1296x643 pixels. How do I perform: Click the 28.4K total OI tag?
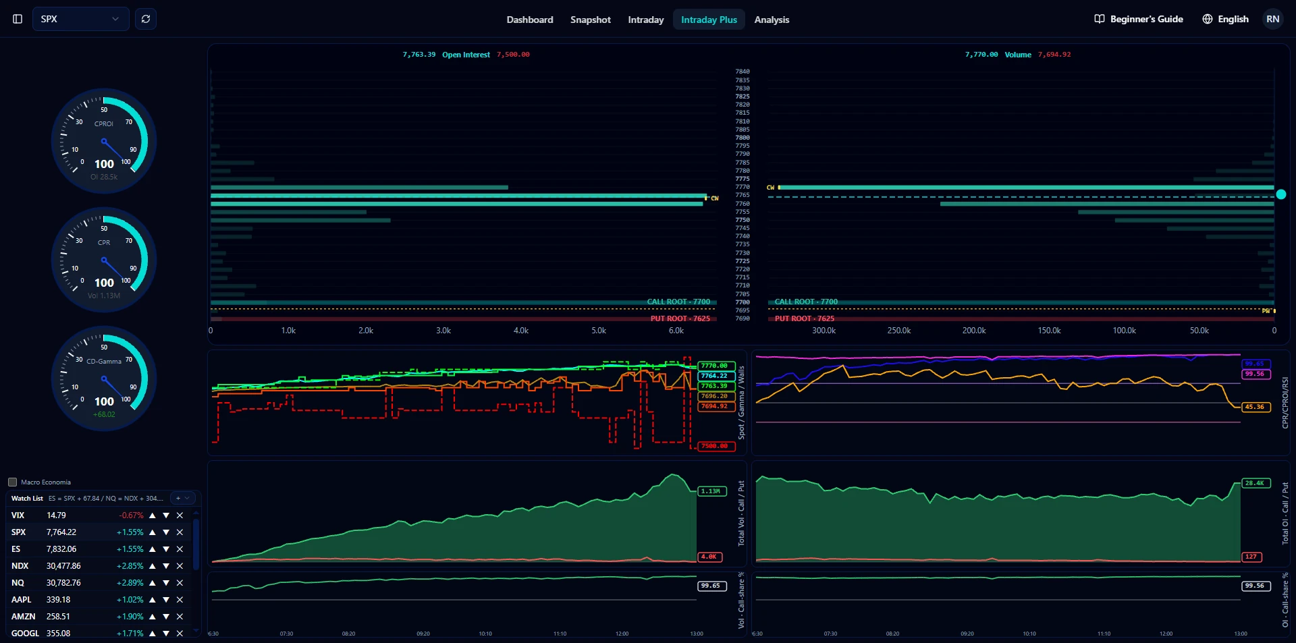1256,483
